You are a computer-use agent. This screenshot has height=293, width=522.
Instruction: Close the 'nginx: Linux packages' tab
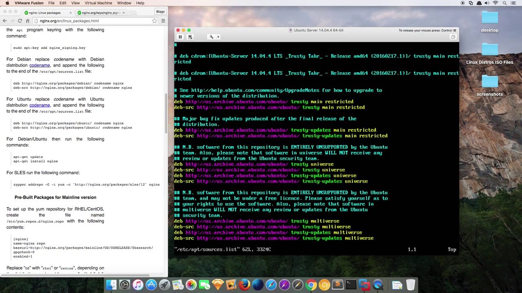click(70, 13)
